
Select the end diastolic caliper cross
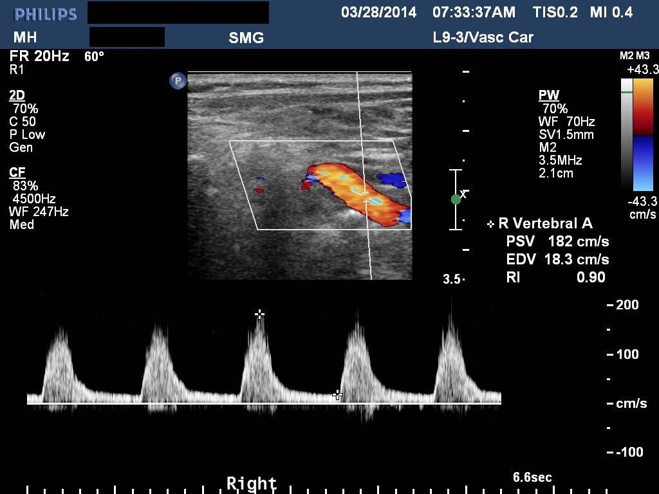coord(337,394)
